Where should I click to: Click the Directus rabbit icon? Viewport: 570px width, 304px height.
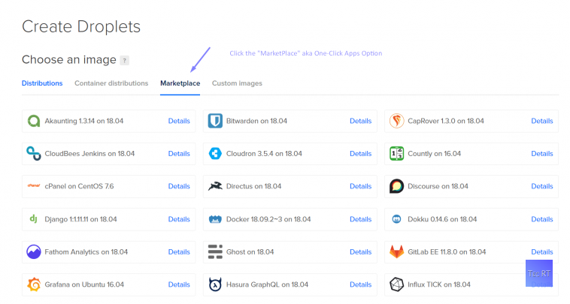pos(215,186)
